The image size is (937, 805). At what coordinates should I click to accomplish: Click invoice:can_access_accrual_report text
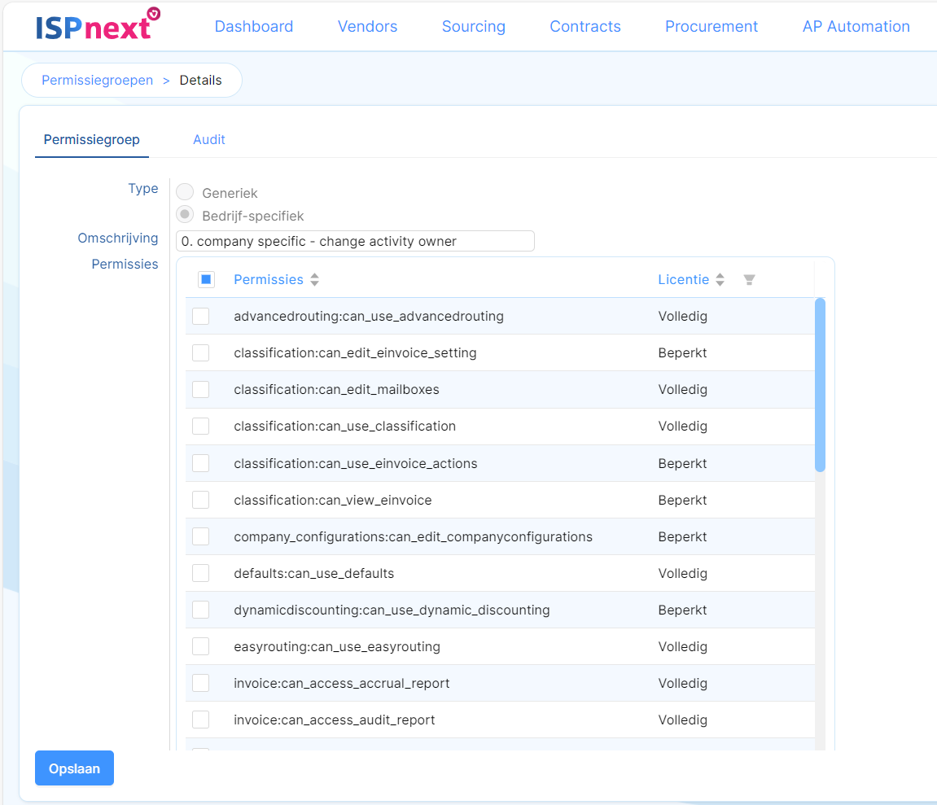342,683
